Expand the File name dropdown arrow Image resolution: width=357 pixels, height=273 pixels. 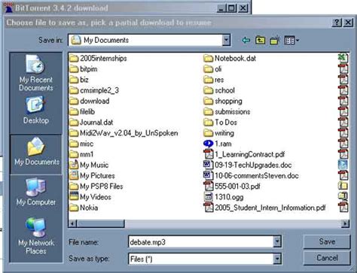tap(277, 241)
